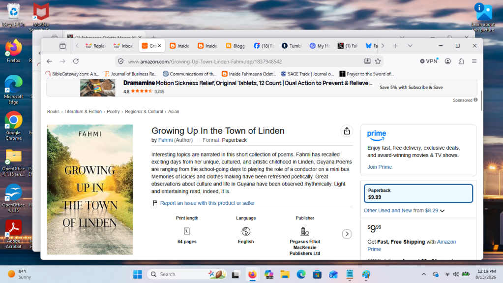Open the Firefox hamburger menu
Image resolution: width=503 pixels, height=283 pixels.
pyautogui.click(x=474, y=62)
